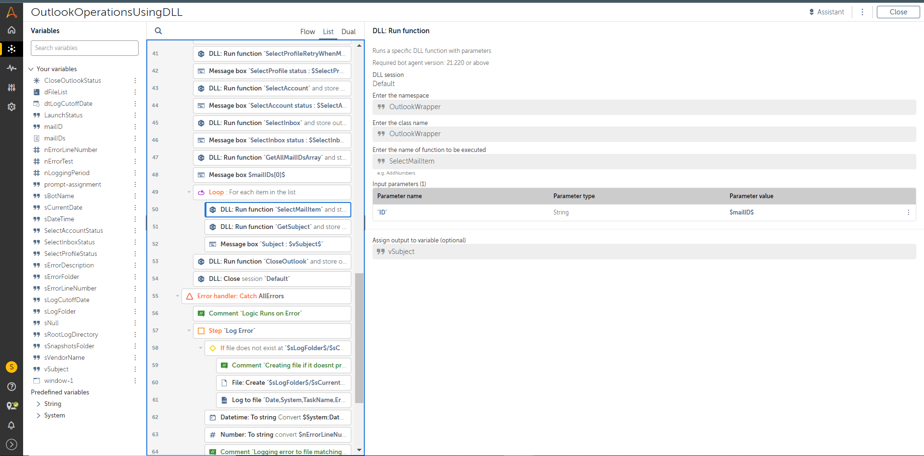The image size is (924, 456).
Task: Open the Activity pulse icon in sidebar
Action: click(x=12, y=68)
